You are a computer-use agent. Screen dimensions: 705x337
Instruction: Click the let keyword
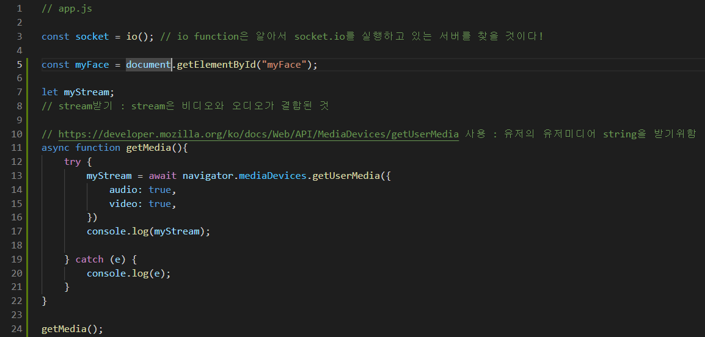[x=50, y=92]
